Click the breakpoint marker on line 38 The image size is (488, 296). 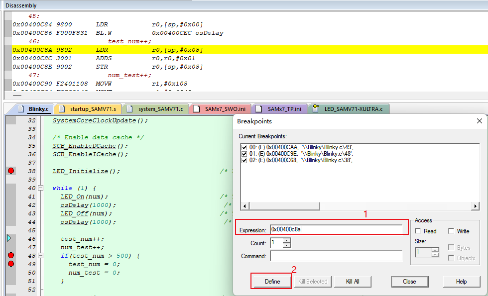point(11,171)
